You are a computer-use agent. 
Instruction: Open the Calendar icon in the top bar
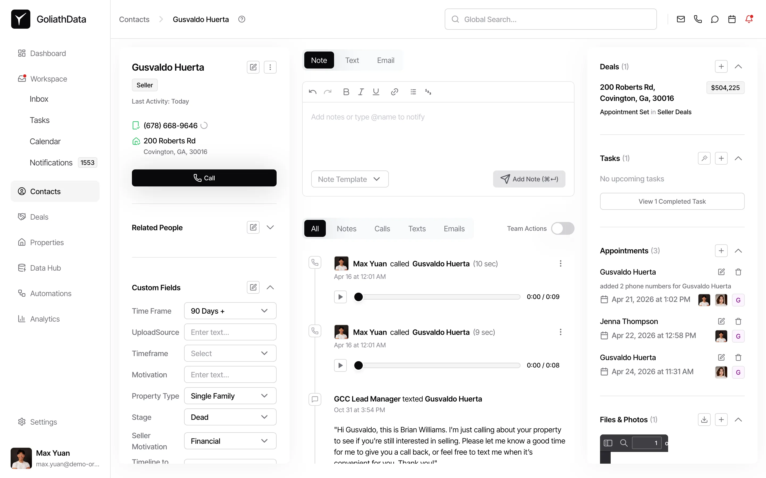732,19
